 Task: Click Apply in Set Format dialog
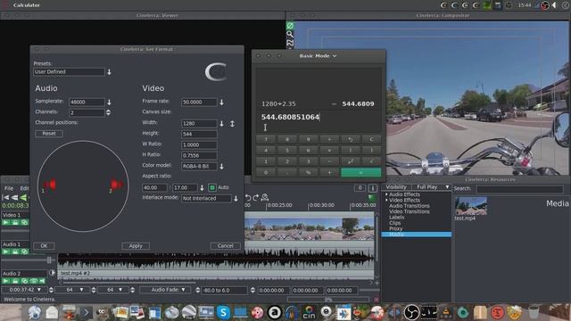(x=136, y=246)
